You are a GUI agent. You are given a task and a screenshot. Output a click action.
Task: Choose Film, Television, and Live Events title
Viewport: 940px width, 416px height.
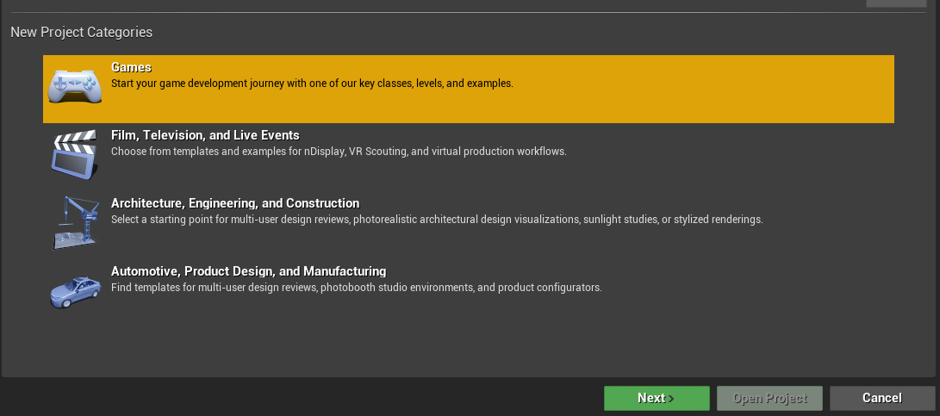205,135
